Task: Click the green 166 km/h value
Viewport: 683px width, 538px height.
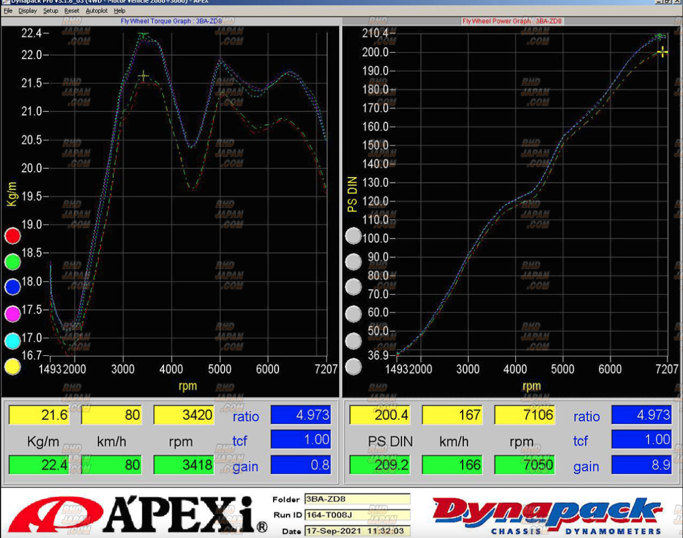Action: [452, 465]
